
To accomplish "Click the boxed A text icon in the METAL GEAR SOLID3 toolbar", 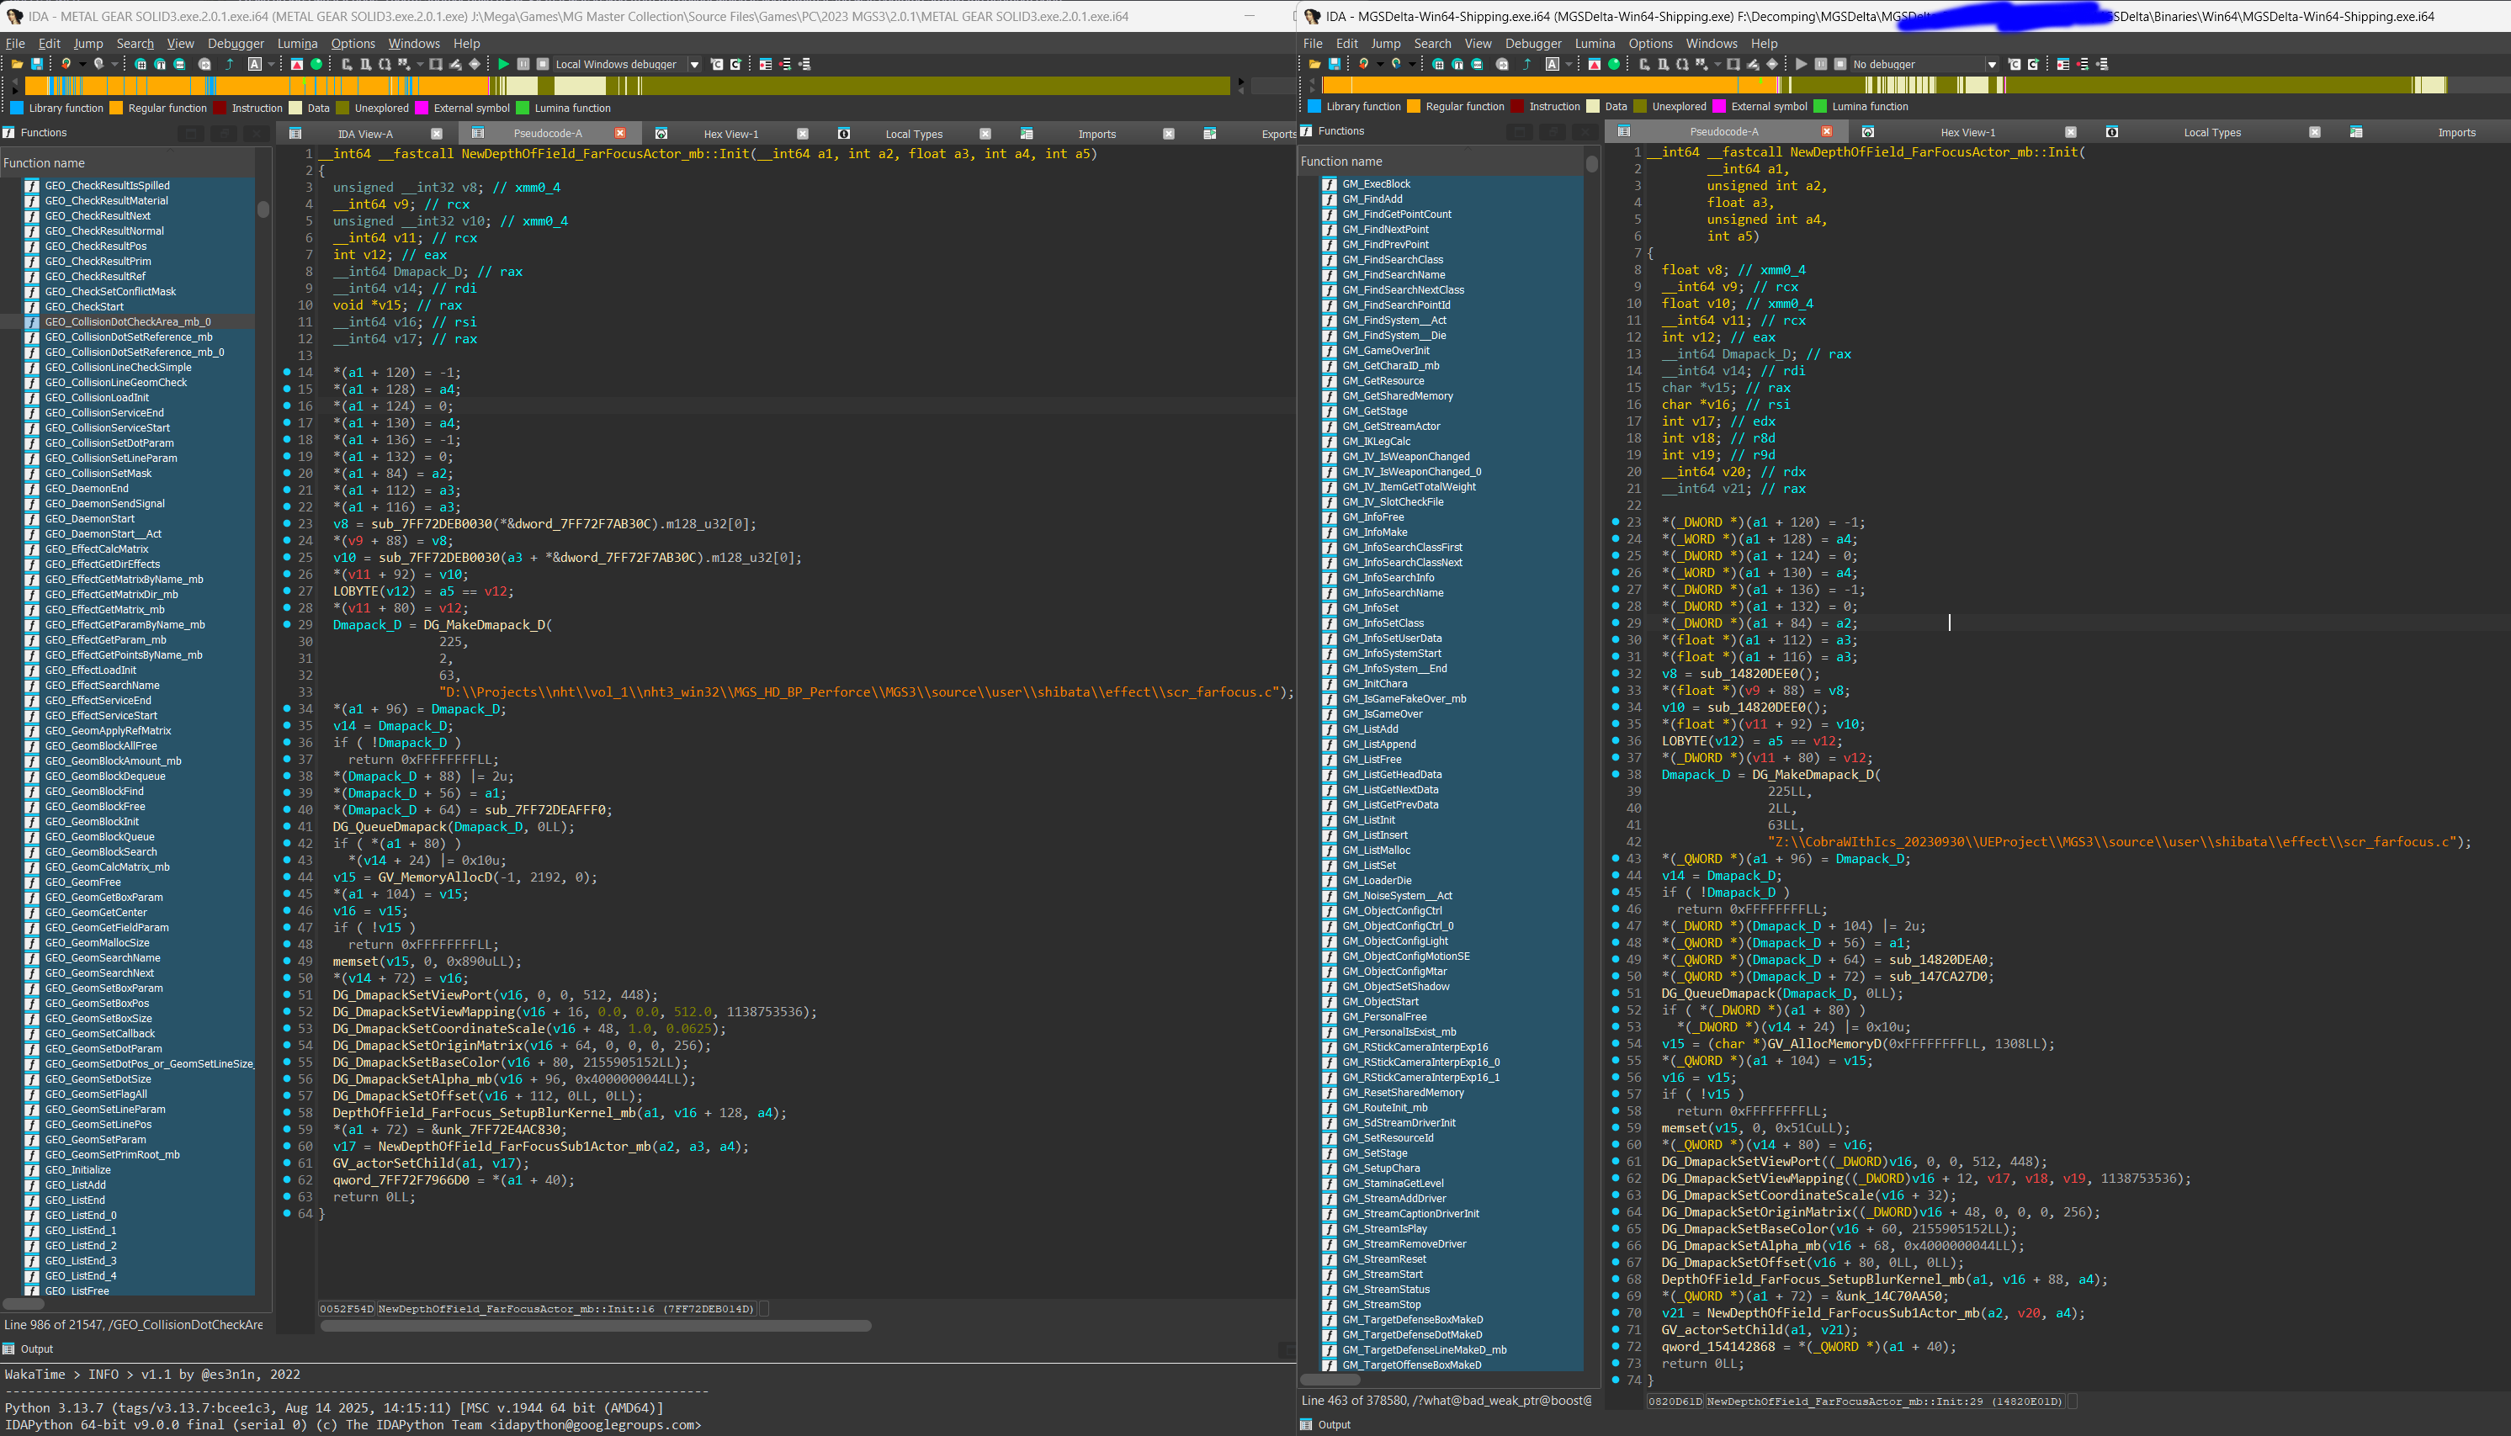I will click(254, 64).
